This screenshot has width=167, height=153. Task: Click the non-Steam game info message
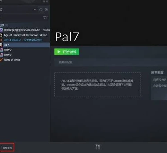(97, 85)
